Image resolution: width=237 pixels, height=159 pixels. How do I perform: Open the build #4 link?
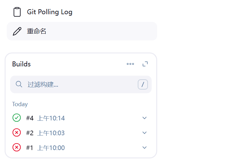click(x=30, y=118)
